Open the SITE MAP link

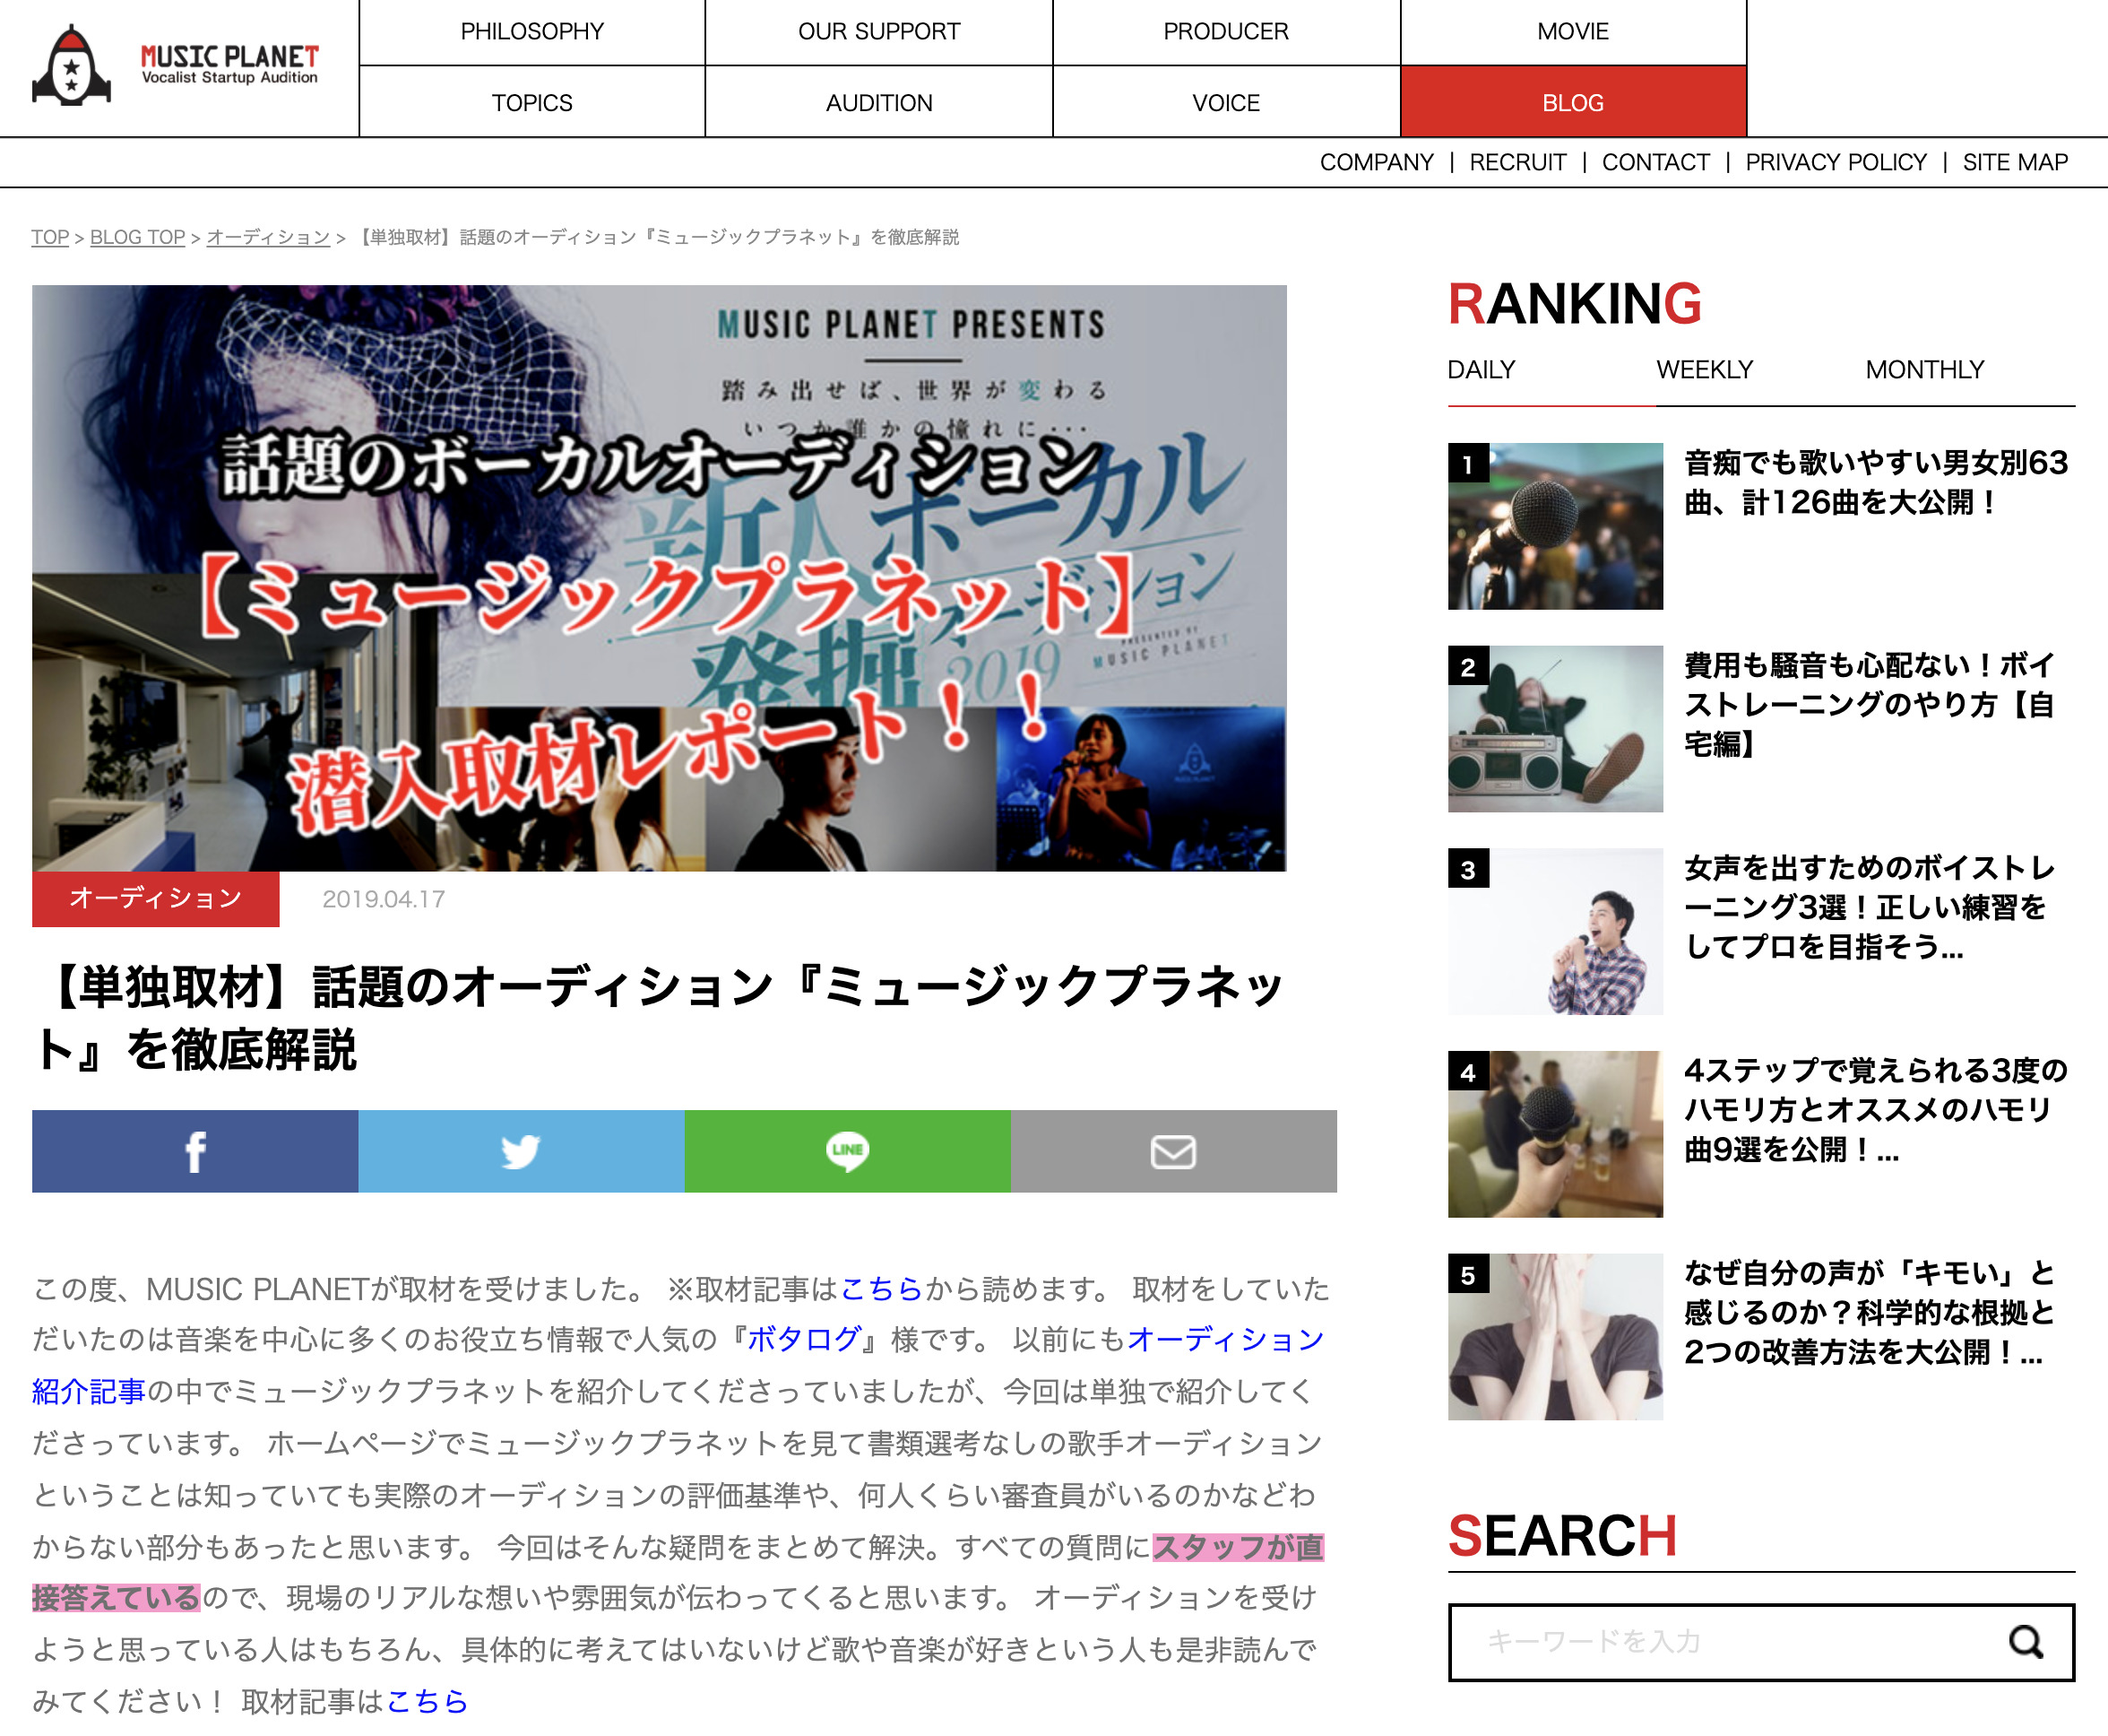pyautogui.click(x=2015, y=162)
